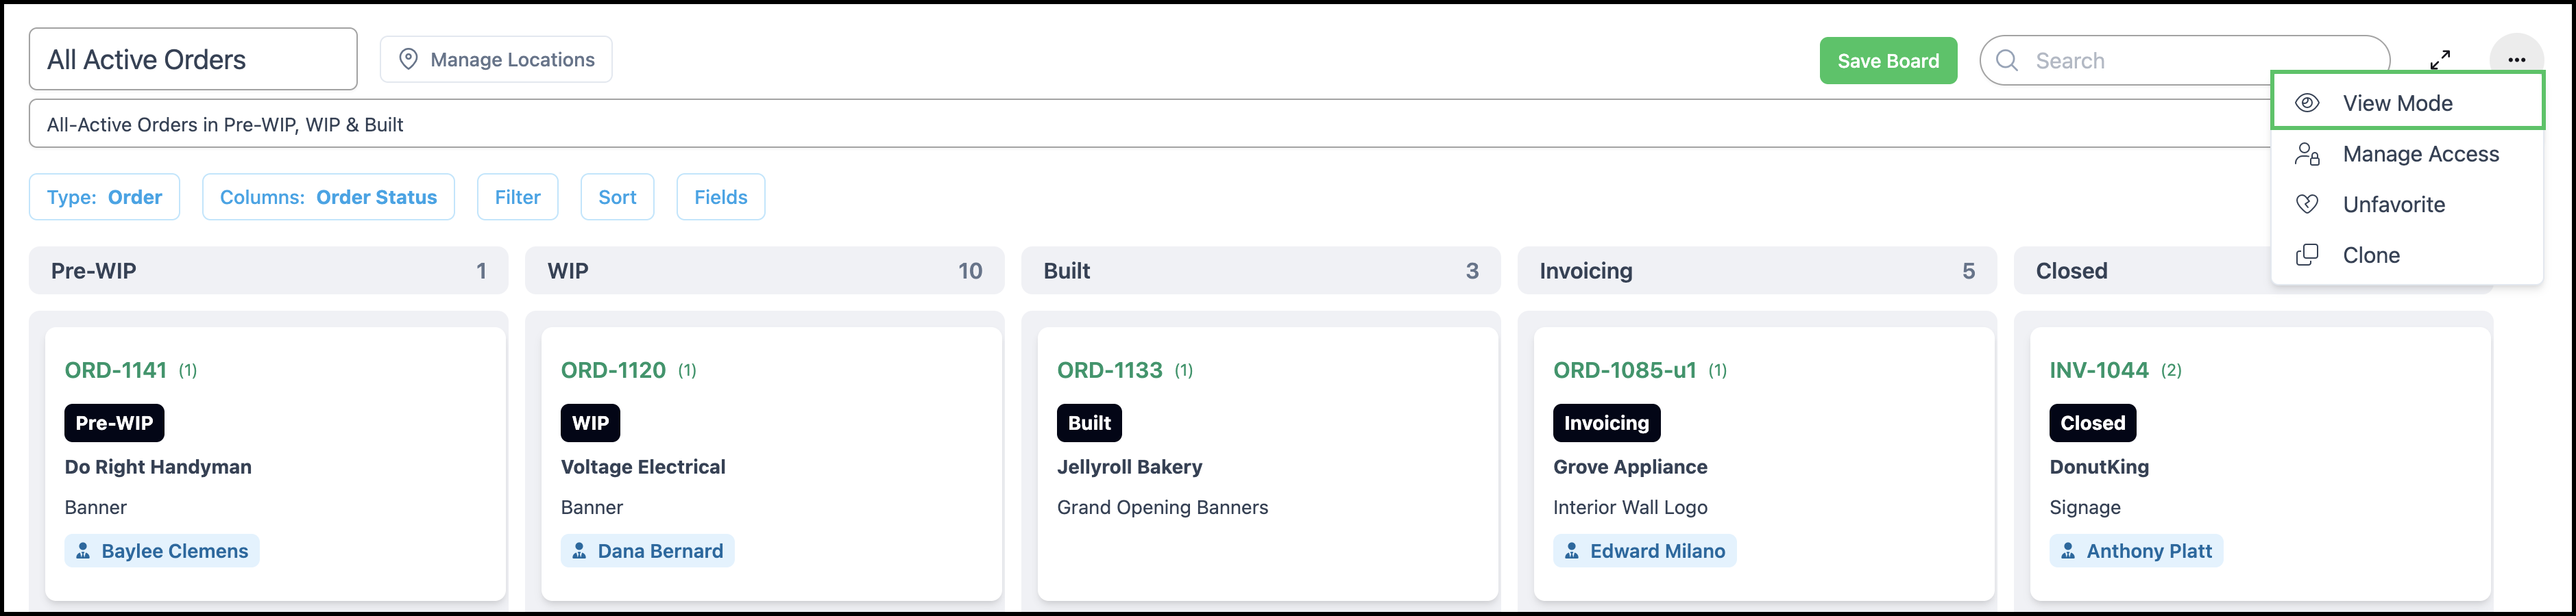Image resolution: width=2576 pixels, height=616 pixels.
Task: Select Unfavorite menu entry
Action: (2407, 204)
